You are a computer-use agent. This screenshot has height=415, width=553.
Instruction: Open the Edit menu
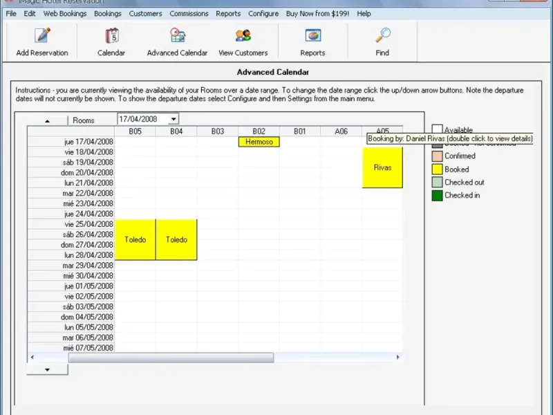click(30, 14)
